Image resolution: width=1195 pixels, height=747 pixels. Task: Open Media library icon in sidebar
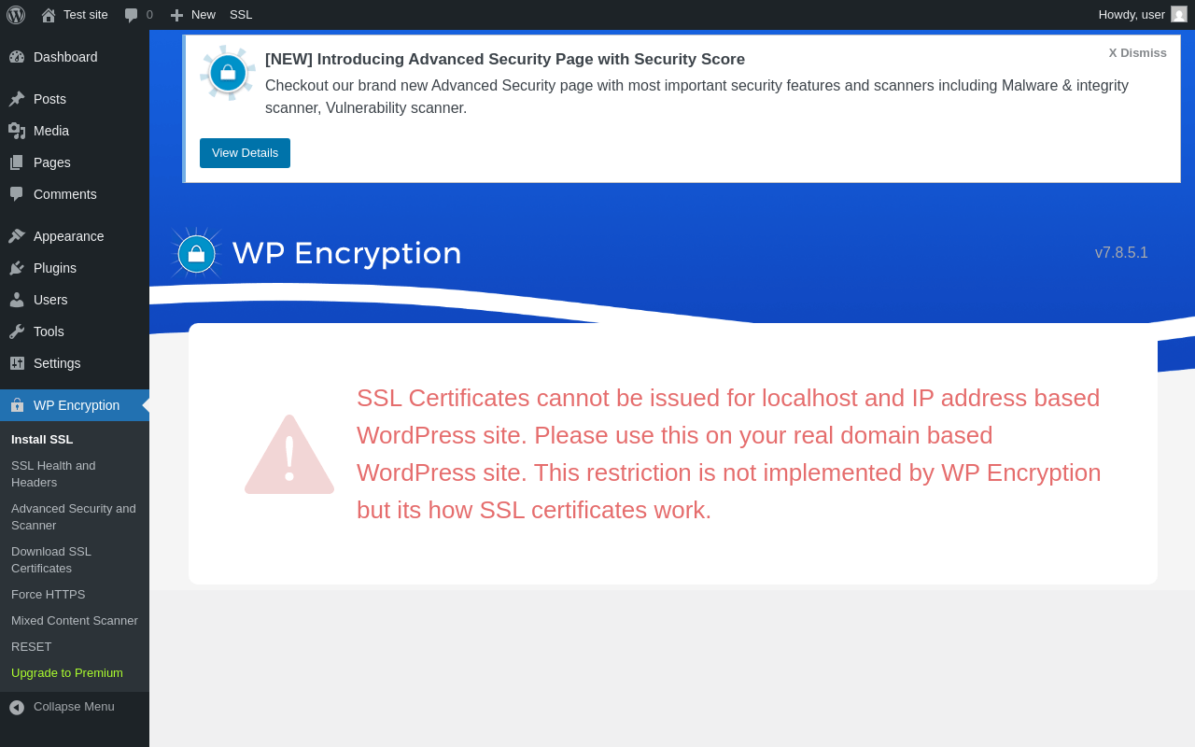coord(17,131)
